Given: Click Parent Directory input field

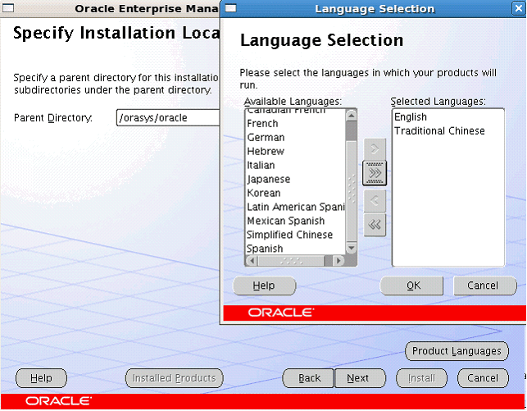Looking at the screenshot, I should [x=168, y=117].
